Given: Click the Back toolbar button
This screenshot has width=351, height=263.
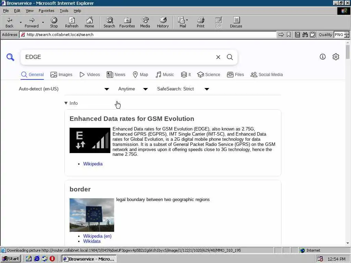Looking at the screenshot, I should coord(9,22).
